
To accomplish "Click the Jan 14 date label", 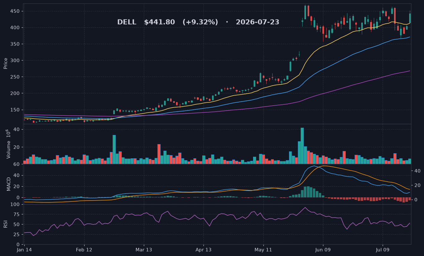I will coord(24,250).
